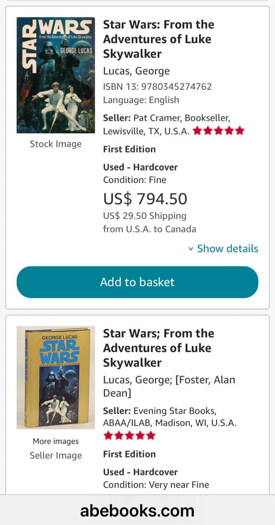Tap the abebooks.com address bar
The width and height of the screenshot is (275, 525).
[x=137, y=511]
